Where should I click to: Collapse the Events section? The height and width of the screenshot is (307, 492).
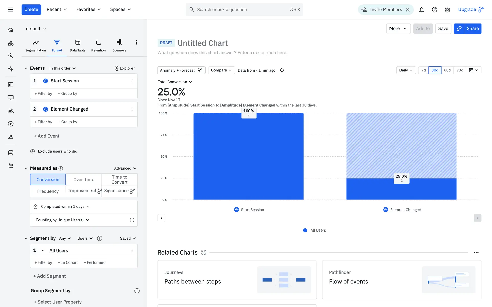click(26, 68)
